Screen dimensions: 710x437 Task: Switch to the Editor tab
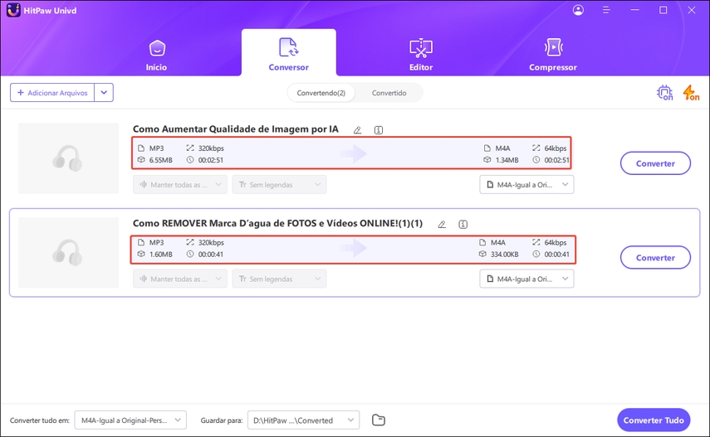click(421, 55)
